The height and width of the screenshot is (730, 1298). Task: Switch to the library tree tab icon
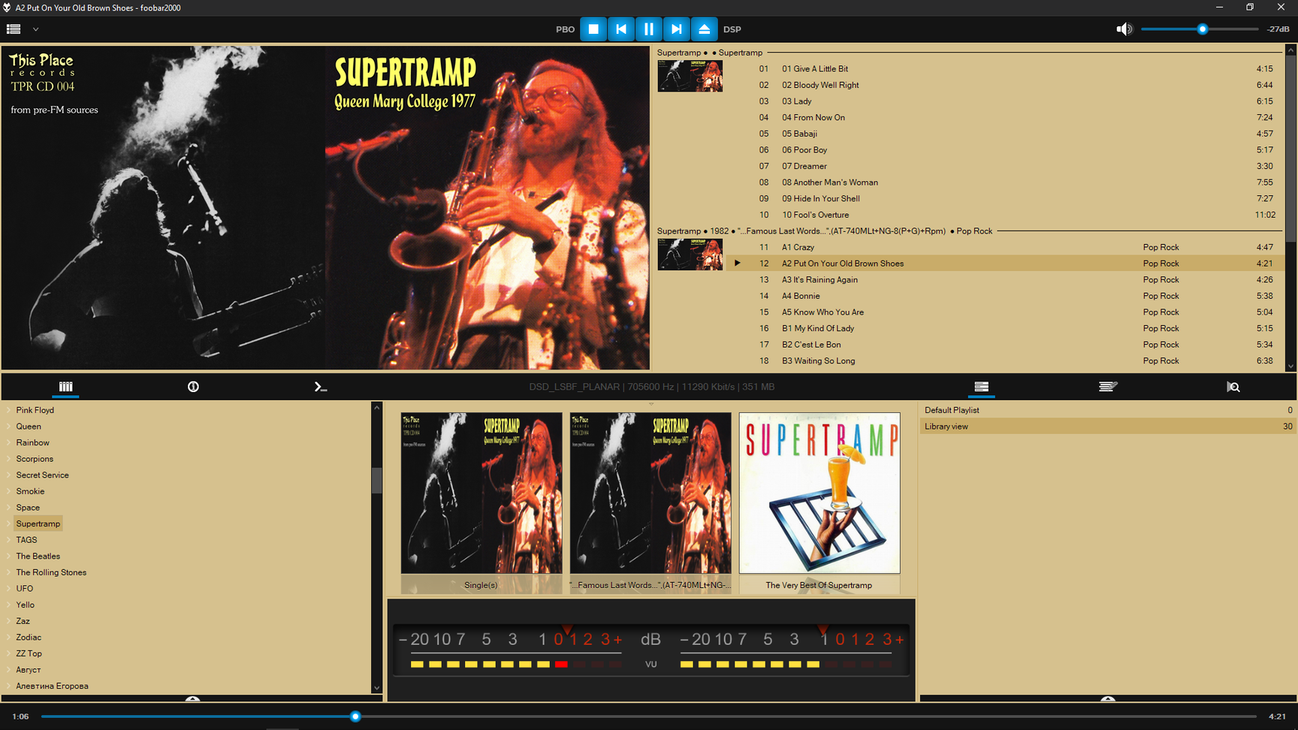tap(66, 387)
